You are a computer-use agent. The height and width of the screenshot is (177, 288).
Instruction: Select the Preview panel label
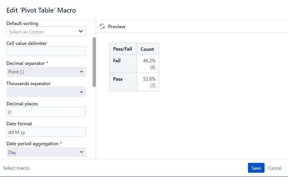(x=116, y=26)
